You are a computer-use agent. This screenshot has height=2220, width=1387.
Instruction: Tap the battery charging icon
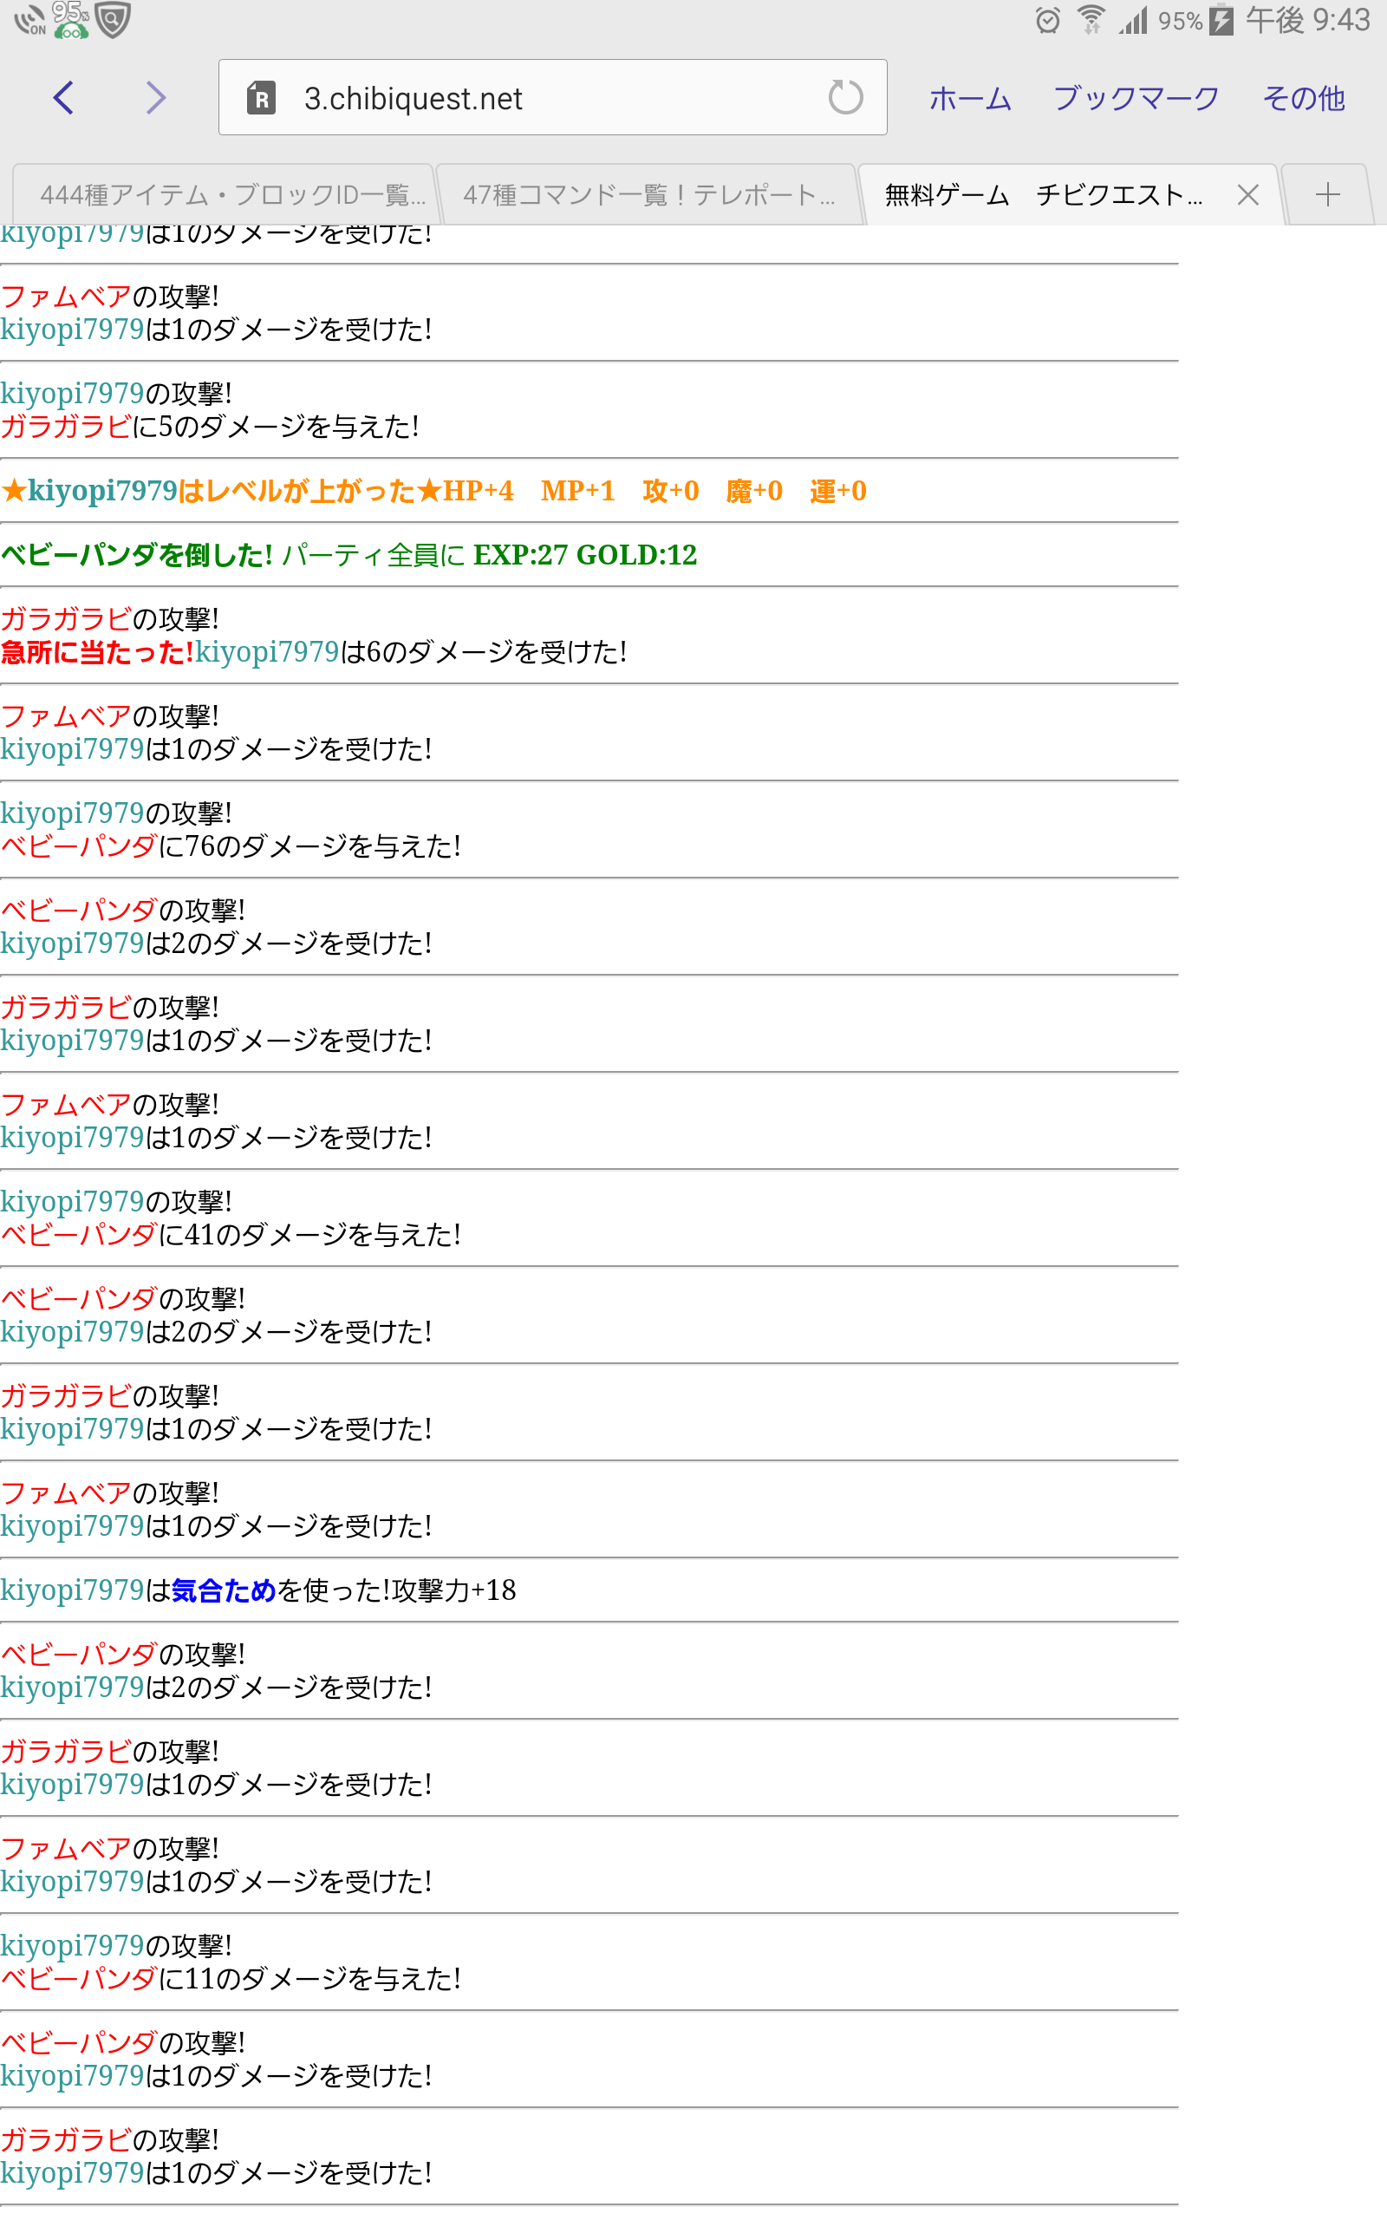point(1222,20)
